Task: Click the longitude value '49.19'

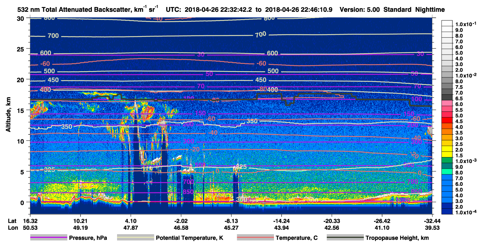Action: pos(80,228)
